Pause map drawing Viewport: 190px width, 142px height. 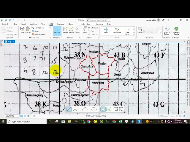point(180,116)
